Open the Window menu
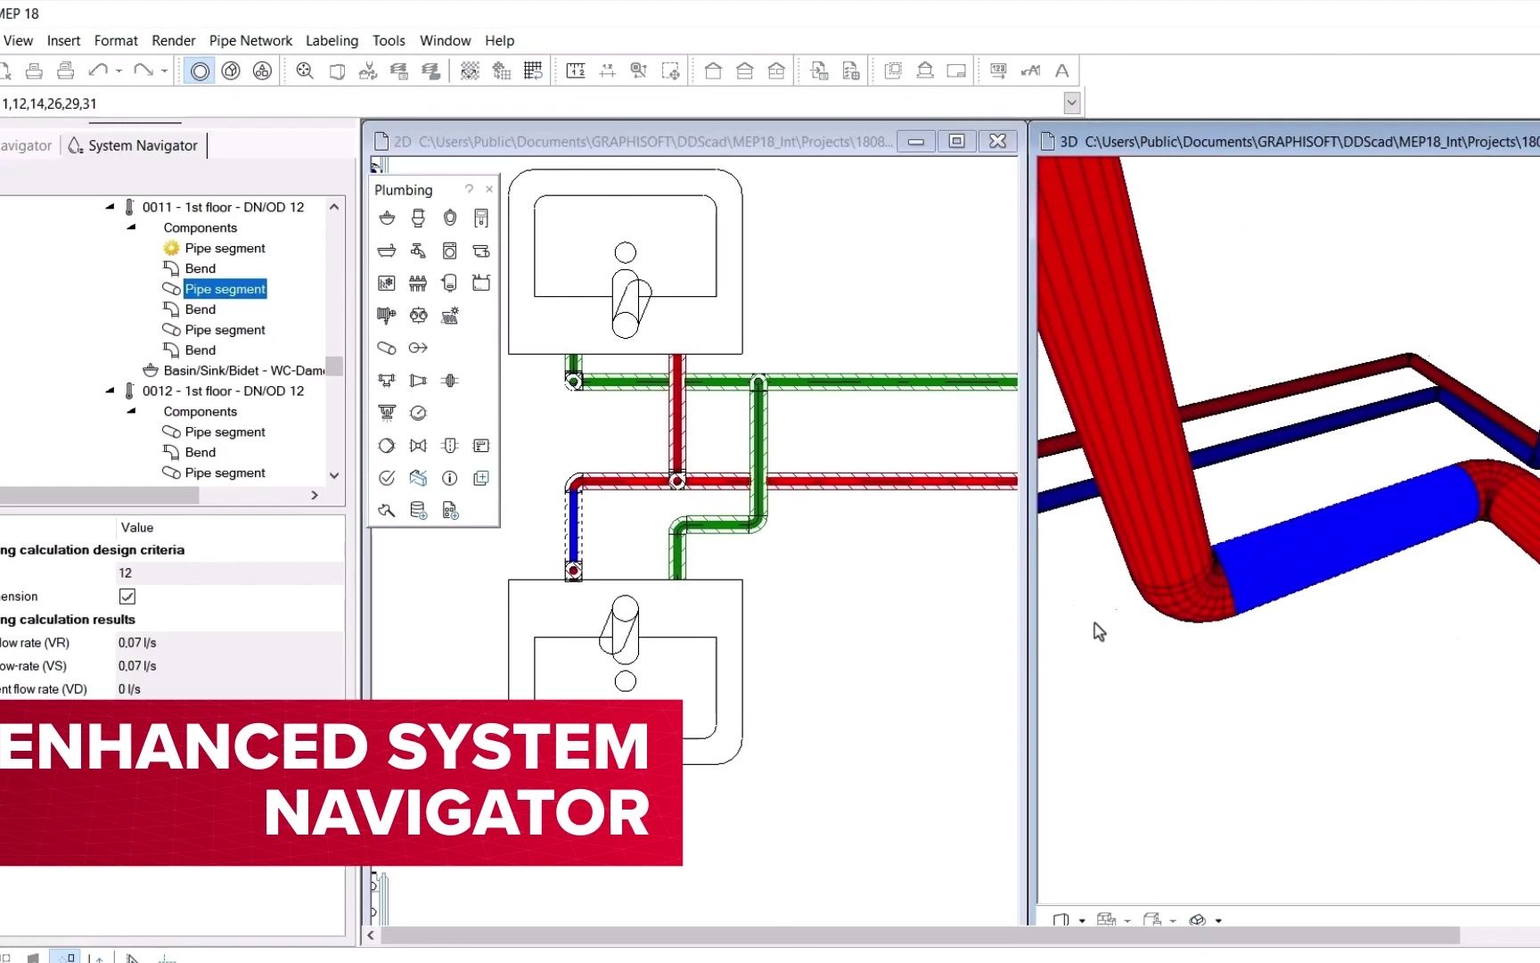Image resolution: width=1540 pixels, height=963 pixels. (445, 41)
